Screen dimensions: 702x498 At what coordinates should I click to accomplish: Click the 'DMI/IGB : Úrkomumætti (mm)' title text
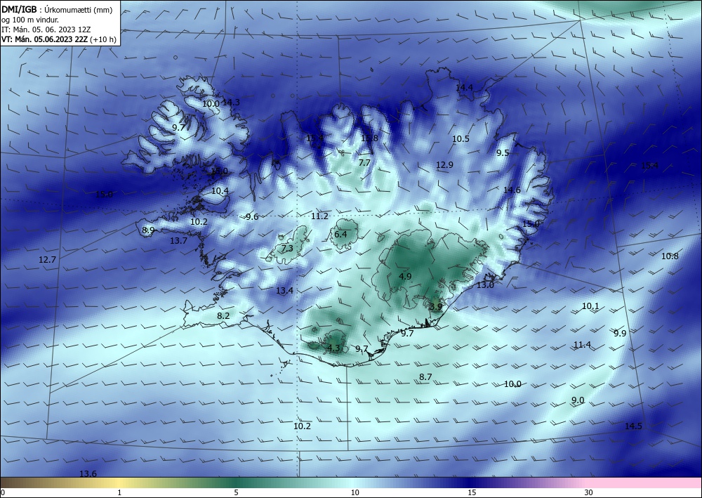point(57,10)
